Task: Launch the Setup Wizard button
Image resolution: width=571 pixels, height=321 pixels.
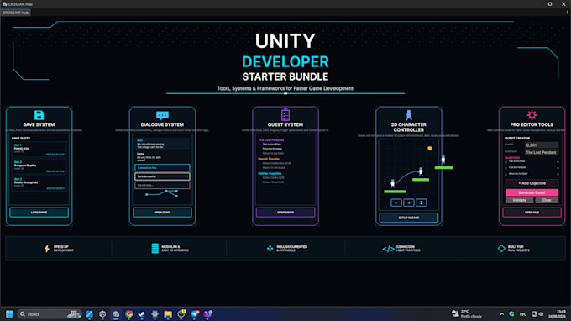Action: point(409,218)
